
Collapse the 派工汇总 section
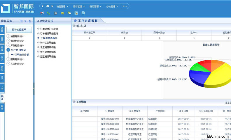tap(74, 26)
